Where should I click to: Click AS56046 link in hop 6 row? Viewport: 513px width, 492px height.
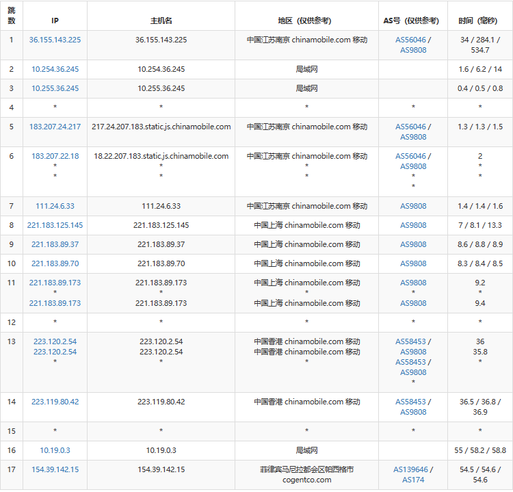pos(410,156)
